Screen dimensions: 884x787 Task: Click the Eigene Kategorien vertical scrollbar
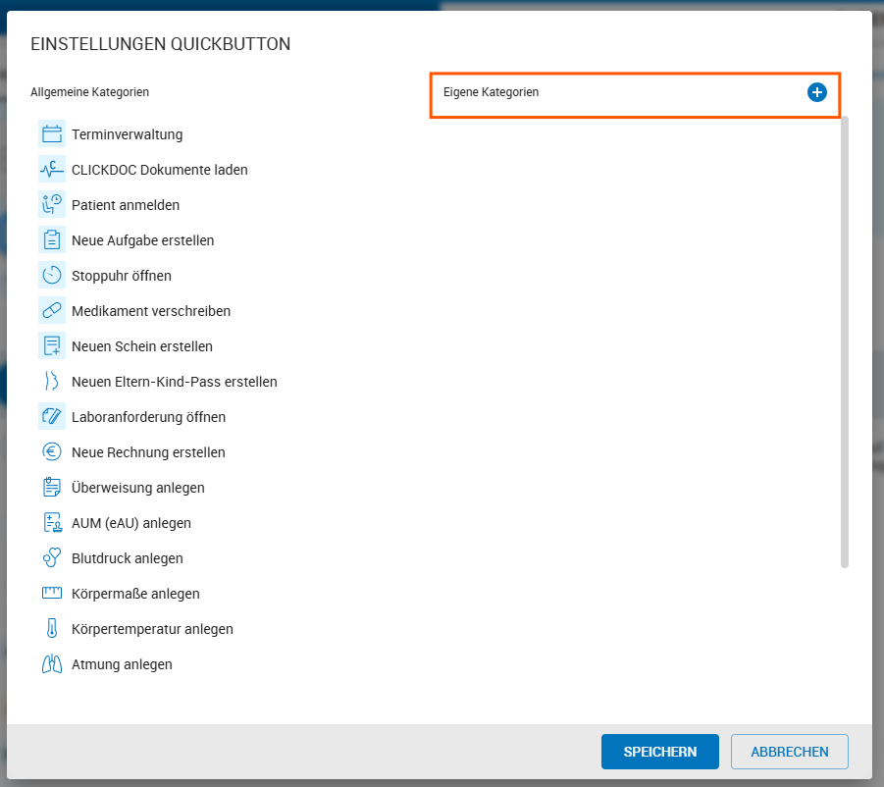(845, 342)
